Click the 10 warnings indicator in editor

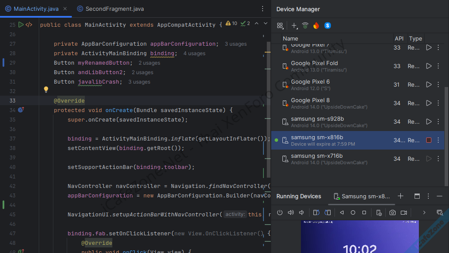[232, 23]
